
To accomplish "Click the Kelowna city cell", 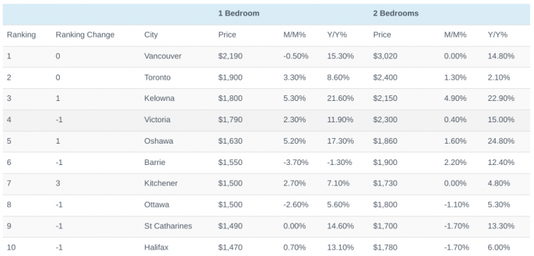I will point(159,99).
